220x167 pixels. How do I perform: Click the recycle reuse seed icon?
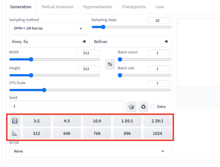pos(143,107)
